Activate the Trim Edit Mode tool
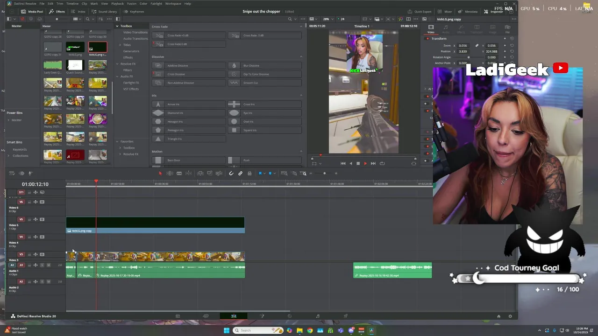This screenshot has height=336, width=598. [x=170, y=174]
